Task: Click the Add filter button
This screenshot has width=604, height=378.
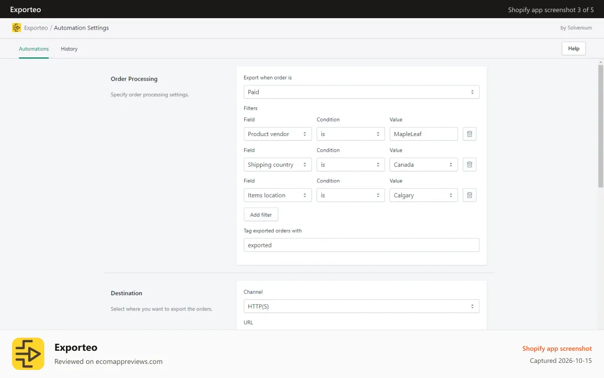Action: point(261,215)
